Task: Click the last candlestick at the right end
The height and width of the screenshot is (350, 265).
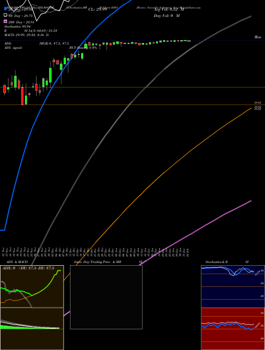Action: [x=189, y=41]
